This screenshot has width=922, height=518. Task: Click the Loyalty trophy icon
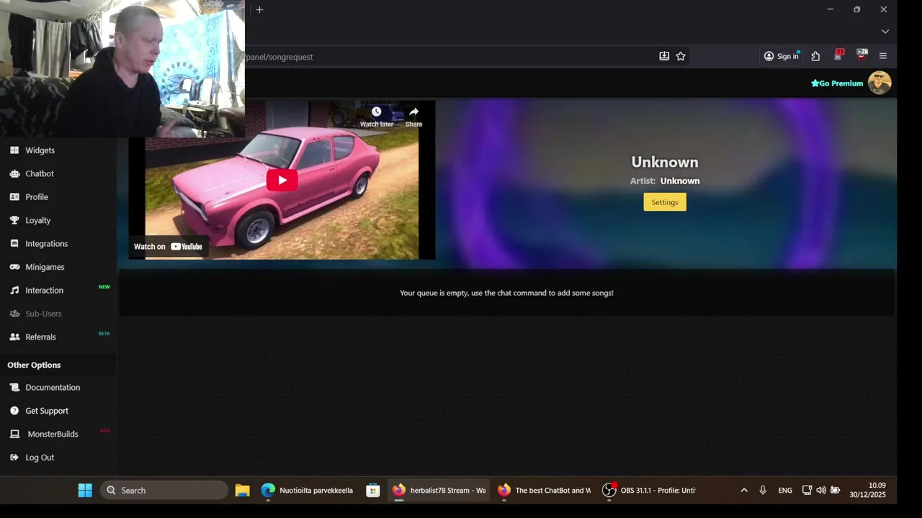coord(14,220)
